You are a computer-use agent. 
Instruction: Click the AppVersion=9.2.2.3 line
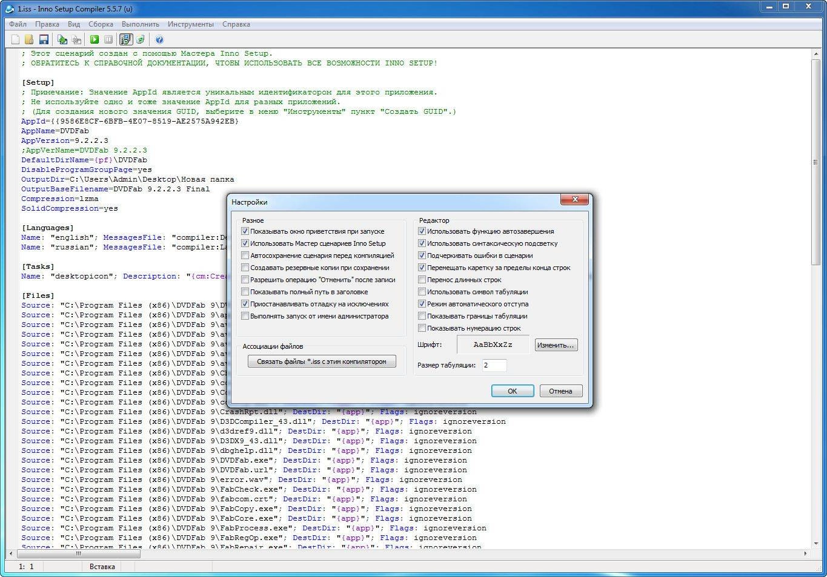(x=65, y=140)
